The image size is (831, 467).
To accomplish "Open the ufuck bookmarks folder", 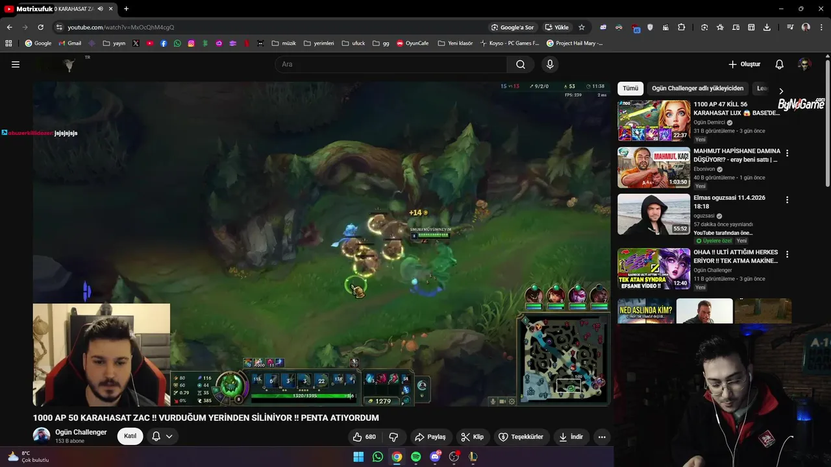I will (x=353, y=43).
